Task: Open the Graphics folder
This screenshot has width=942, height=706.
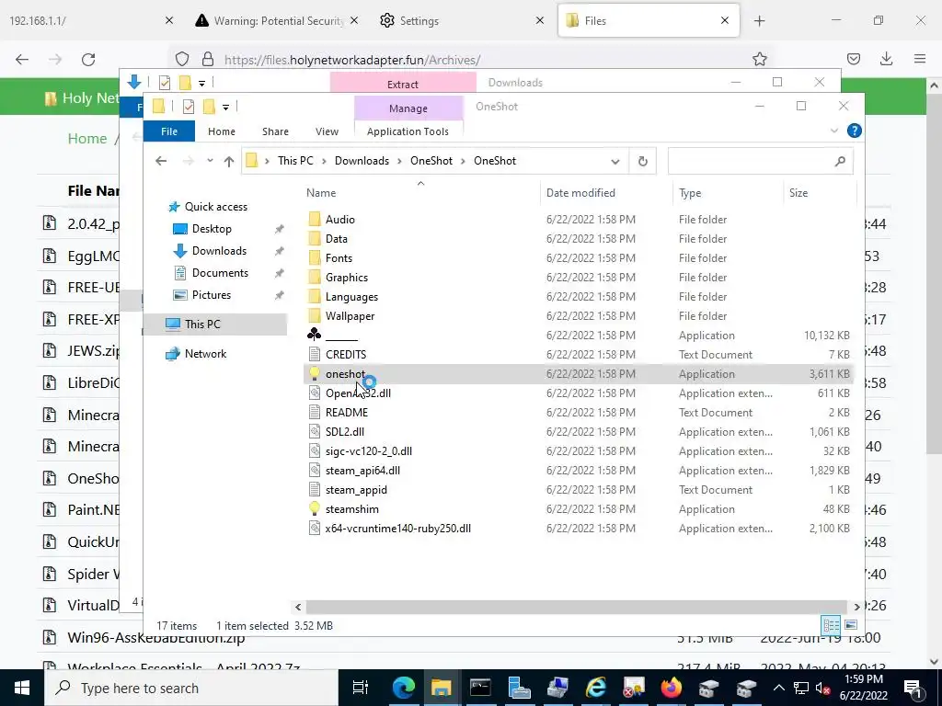Action: click(x=347, y=278)
